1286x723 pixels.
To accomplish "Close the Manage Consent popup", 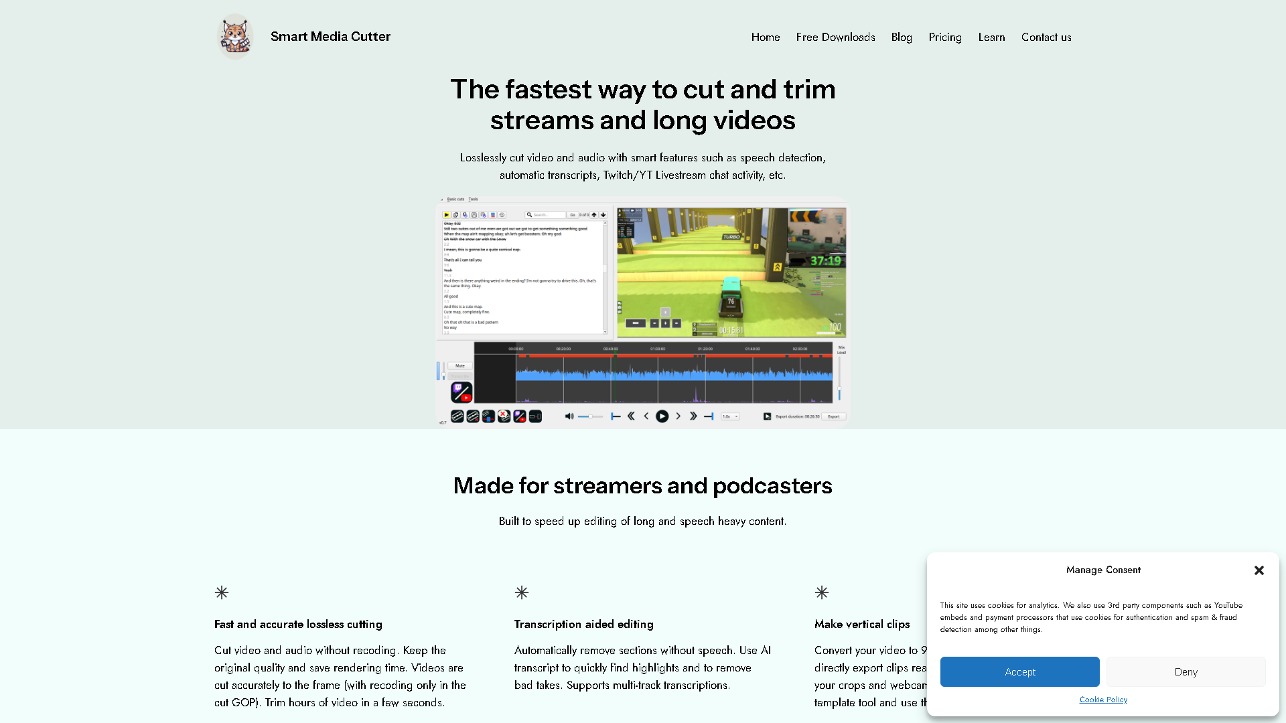I will [x=1259, y=570].
